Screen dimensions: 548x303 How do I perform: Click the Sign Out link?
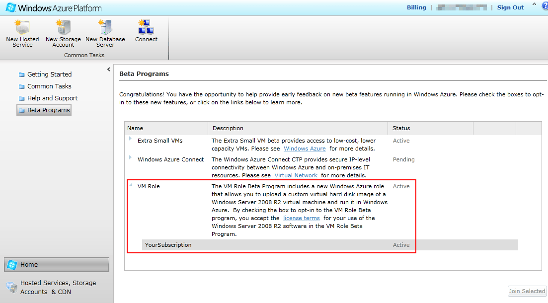click(510, 7)
